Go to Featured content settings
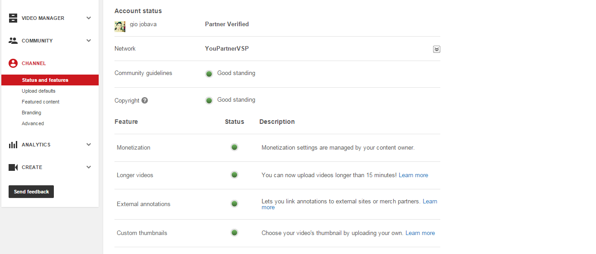Viewport: 596px width, 254px height. (41, 102)
